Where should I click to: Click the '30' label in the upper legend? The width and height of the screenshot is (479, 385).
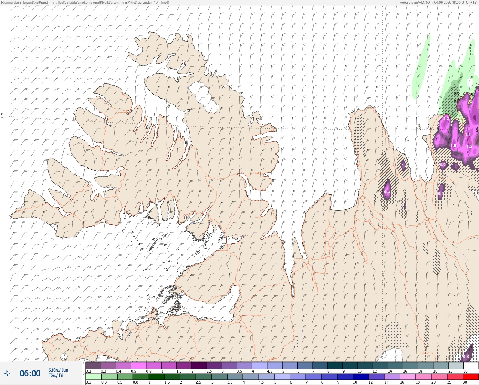point(466,371)
